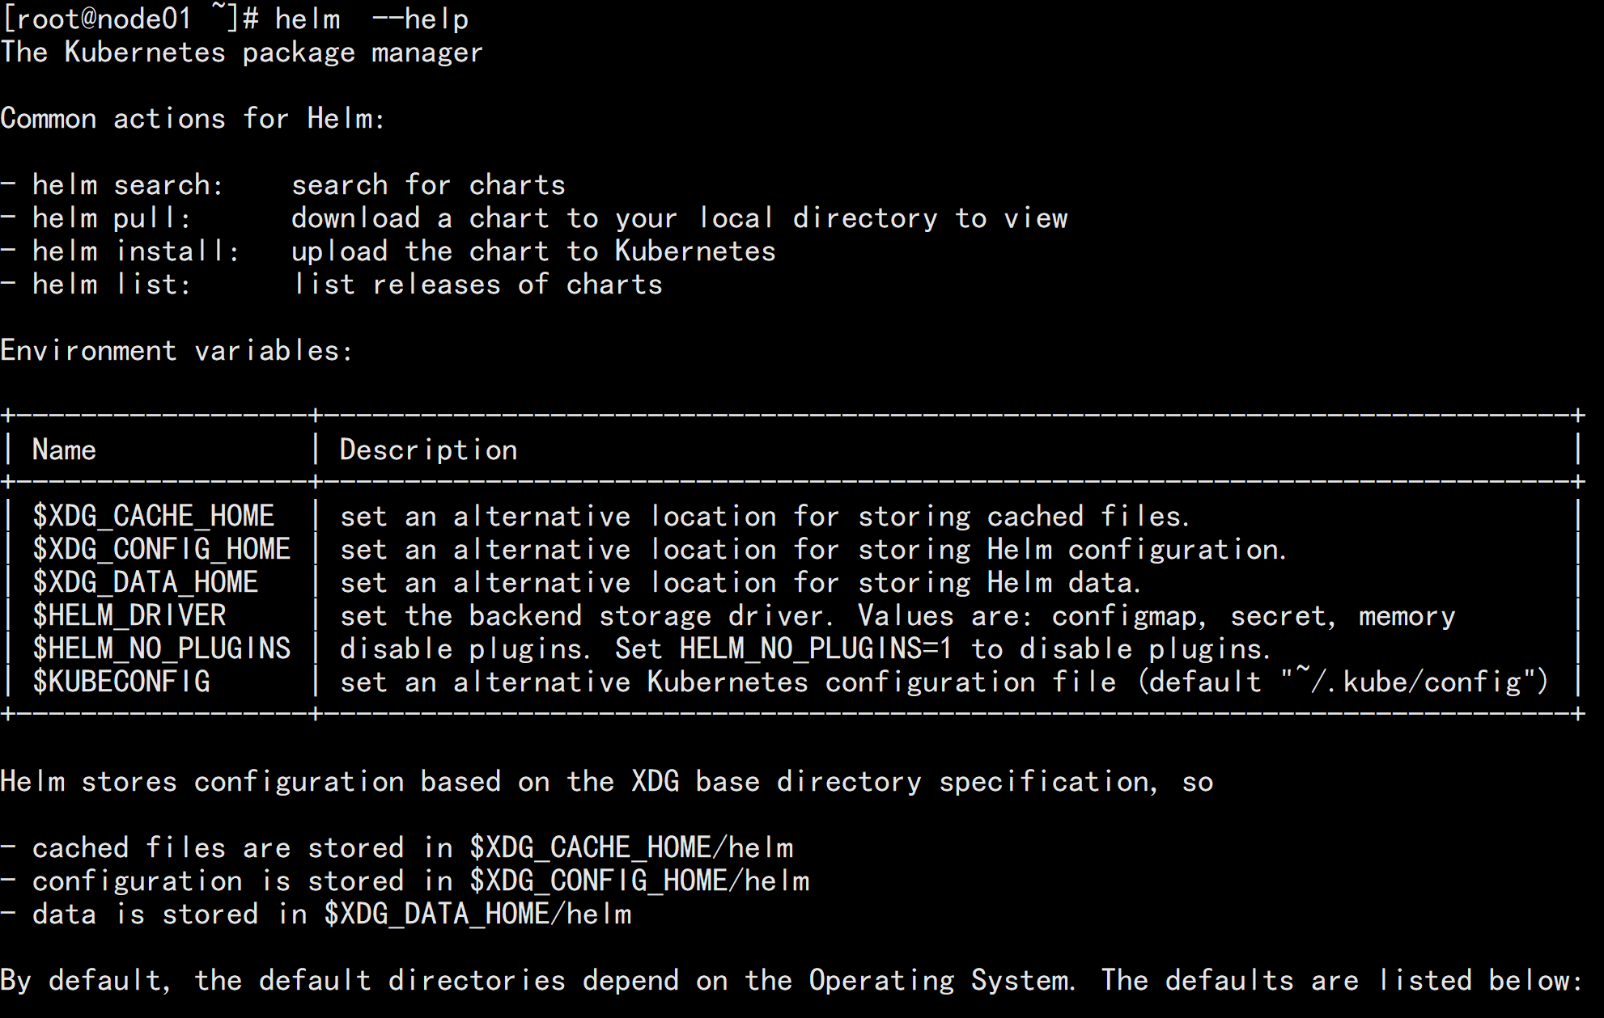Click "configuration is stored in" text
The height and width of the screenshot is (1018, 1604).
pyautogui.click(x=242, y=881)
